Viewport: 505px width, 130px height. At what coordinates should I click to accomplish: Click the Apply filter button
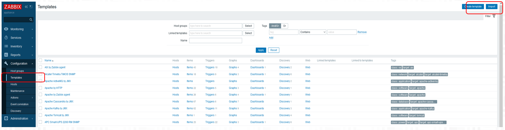[x=261, y=50]
